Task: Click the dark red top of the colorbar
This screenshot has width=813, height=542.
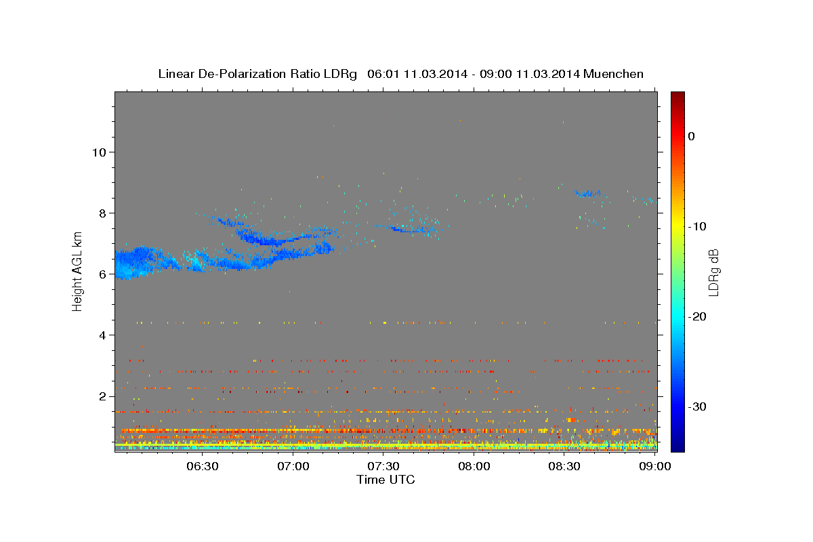Action: (677, 96)
